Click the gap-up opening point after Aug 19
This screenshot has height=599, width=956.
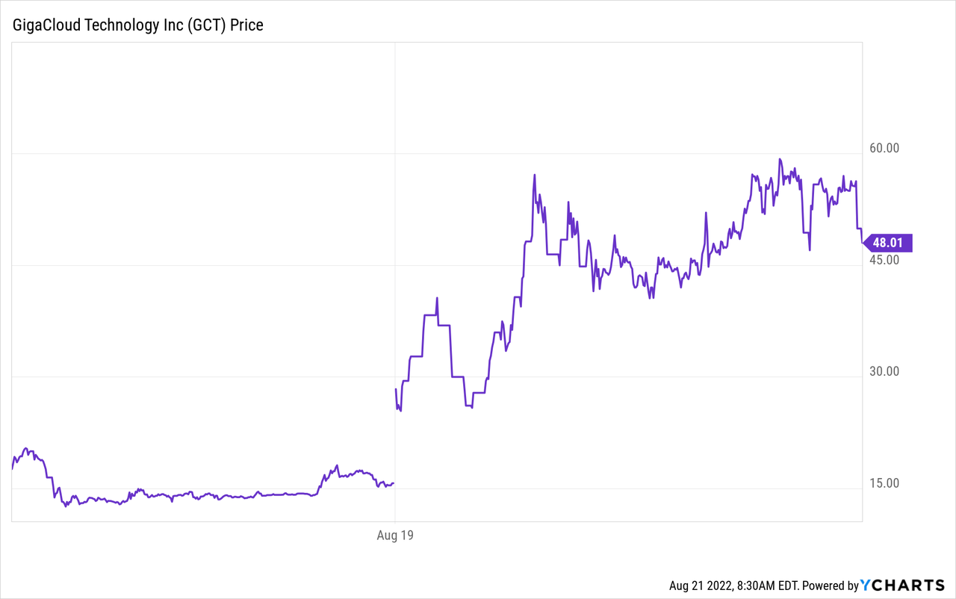395,389
